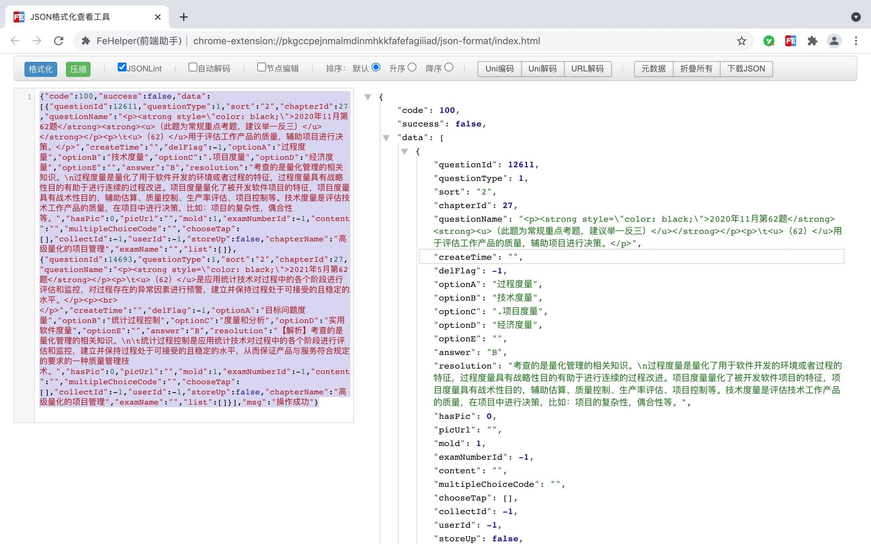Open the Chrome profile avatar icon
The image size is (871, 544).
(834, 41)
